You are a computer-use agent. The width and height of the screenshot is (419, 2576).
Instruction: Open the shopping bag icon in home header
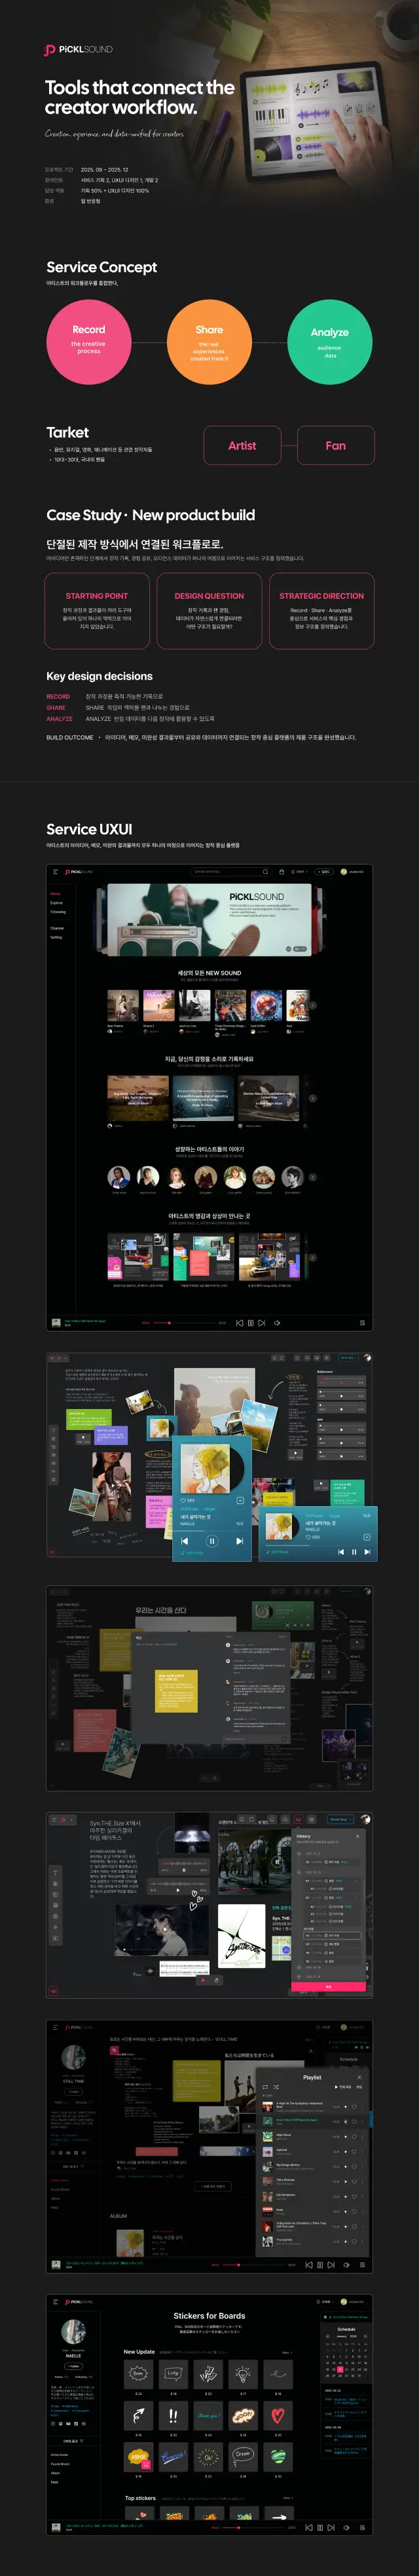(x=282, y=871)
